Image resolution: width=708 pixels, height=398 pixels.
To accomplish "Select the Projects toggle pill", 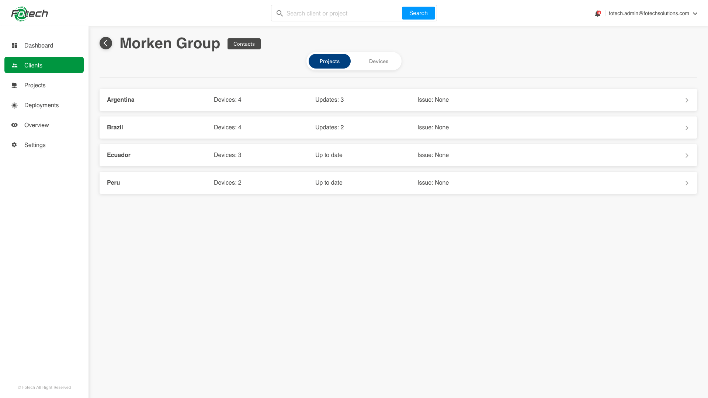I will 329,61.
